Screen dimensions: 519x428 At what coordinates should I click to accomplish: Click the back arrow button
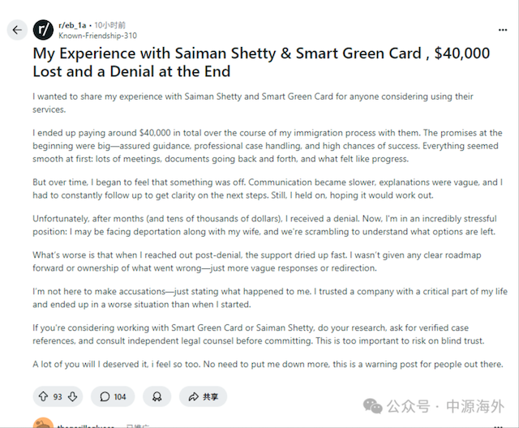click(17, 30)
